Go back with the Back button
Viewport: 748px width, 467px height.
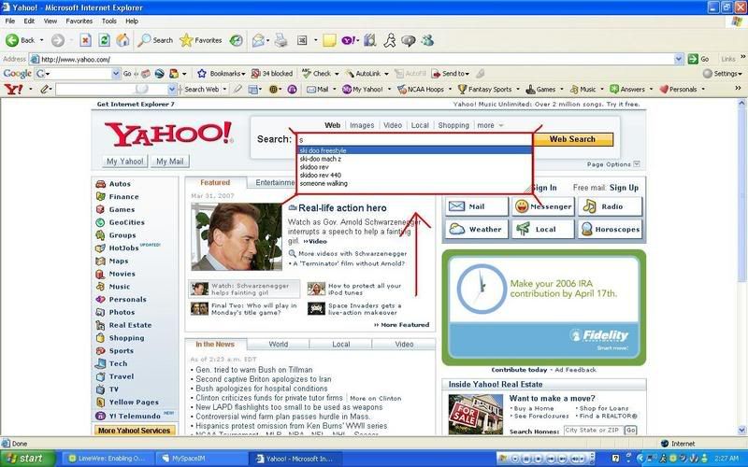pyautogui.click(x=21, y=40)
